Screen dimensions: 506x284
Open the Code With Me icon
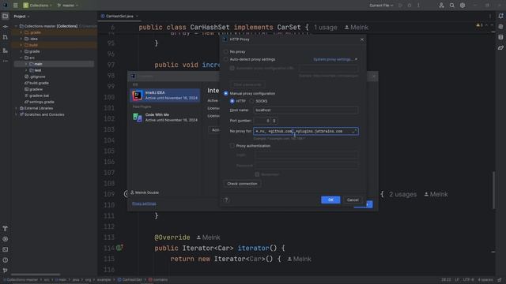(x=441, y=6)
